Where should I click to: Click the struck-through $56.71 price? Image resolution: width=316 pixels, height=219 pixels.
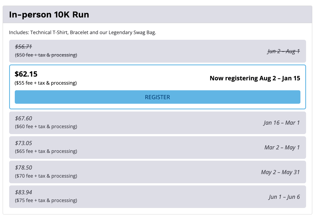(23, 47)
